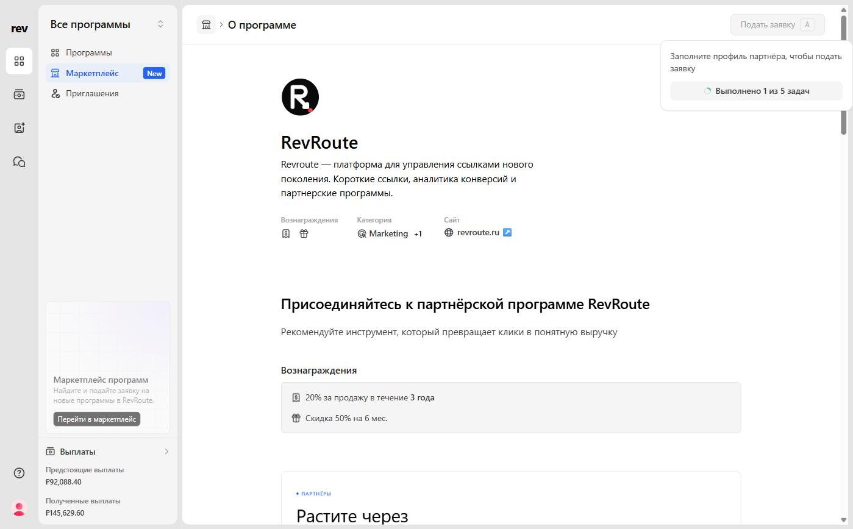The image size is (853, 529).
Task: Select Маркетплейс in the sidebar
Action: coord(108,73)
